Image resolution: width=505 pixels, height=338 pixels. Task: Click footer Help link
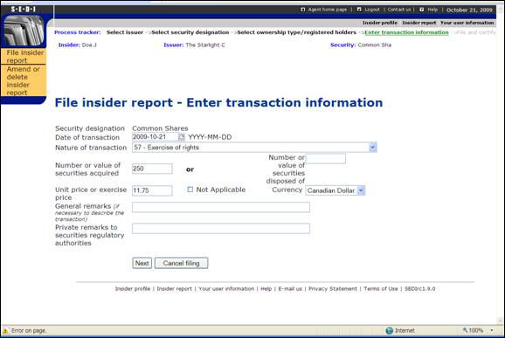266,289
